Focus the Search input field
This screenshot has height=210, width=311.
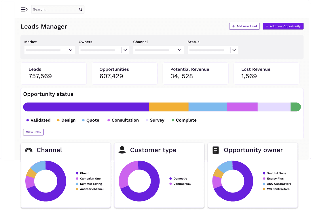(54, 9)
